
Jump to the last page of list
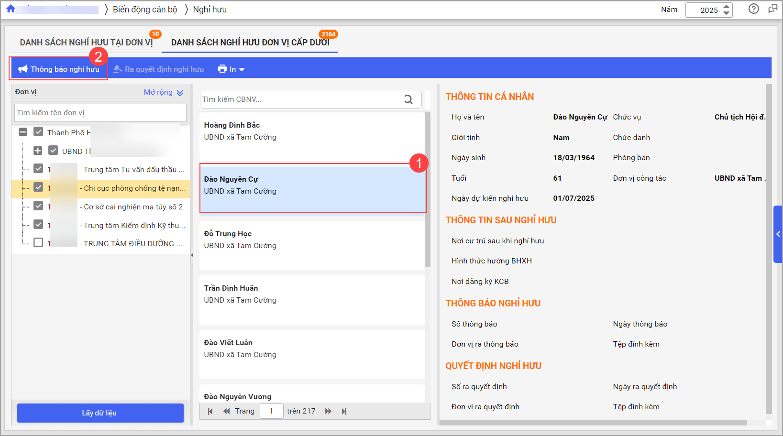344,411
